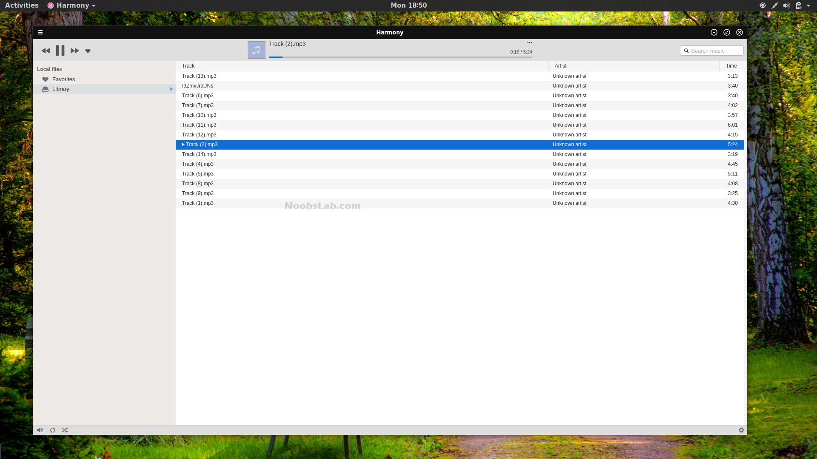Screen dimensions: 817x459
Task: Select Track (6).mp3 in the list
Action: tap(460, 96)
